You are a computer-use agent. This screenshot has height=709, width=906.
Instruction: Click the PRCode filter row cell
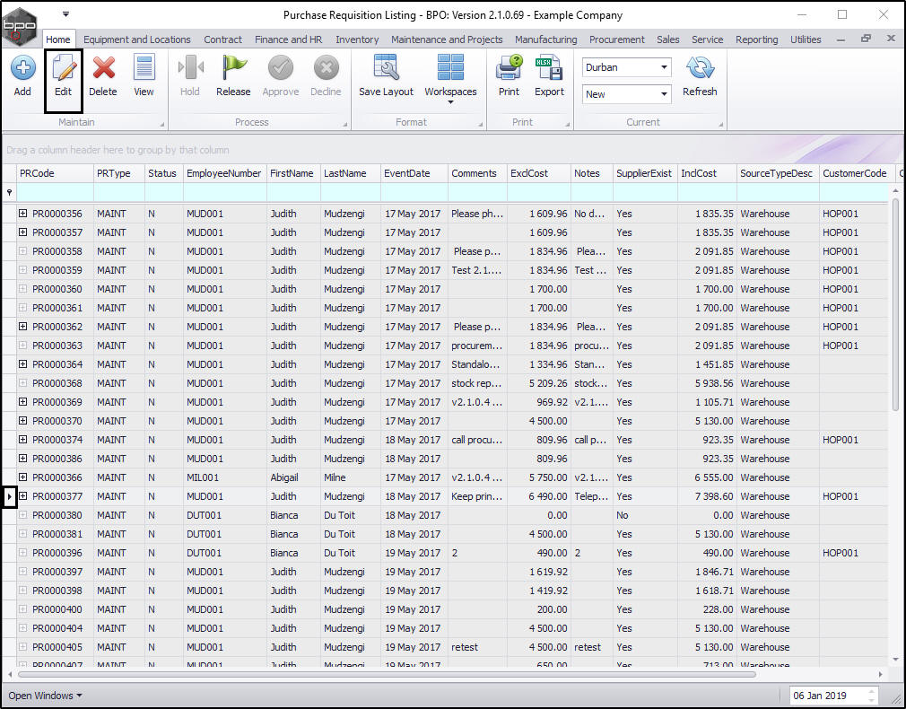pos(55,192)
